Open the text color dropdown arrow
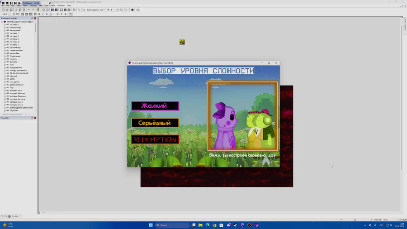Screen dimensions: 407x229 (x=53, y=14)
